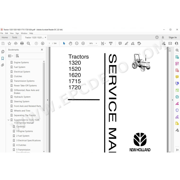180x180 pixels.
Task: Switch to the Tools tab
Action: [x=15, y=38]
